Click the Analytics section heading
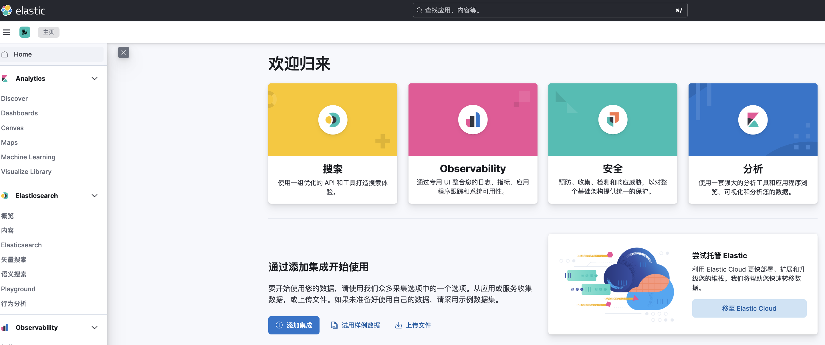 coord(30,78)
